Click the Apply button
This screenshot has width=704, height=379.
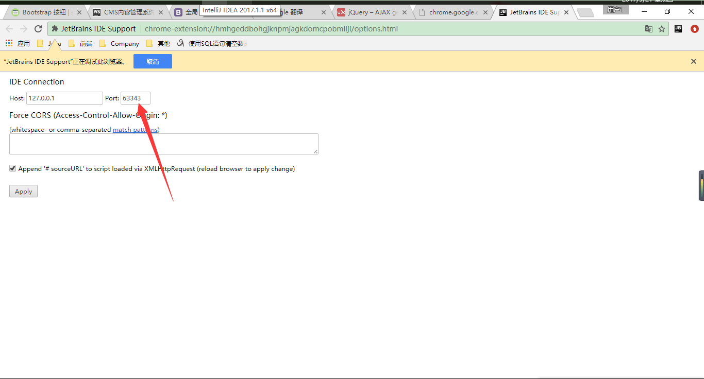23,192
